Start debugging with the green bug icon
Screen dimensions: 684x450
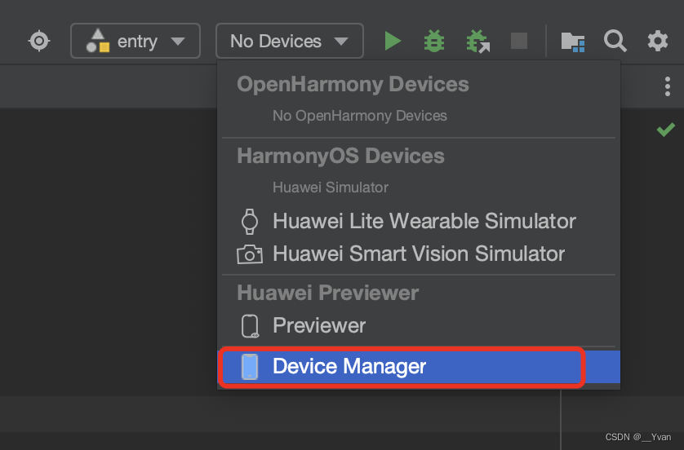[434, 41]
